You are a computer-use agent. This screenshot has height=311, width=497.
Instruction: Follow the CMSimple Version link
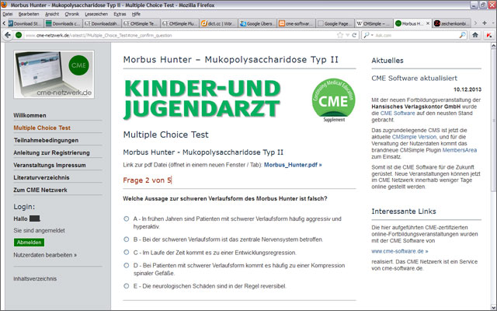(x=414, y=137)
